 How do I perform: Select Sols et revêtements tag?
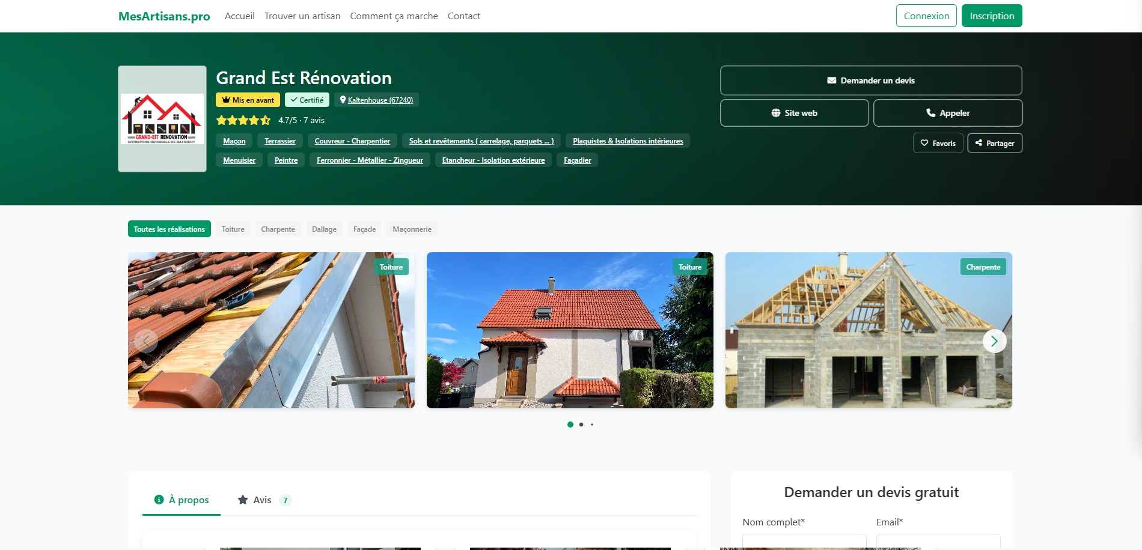(481, 141)
